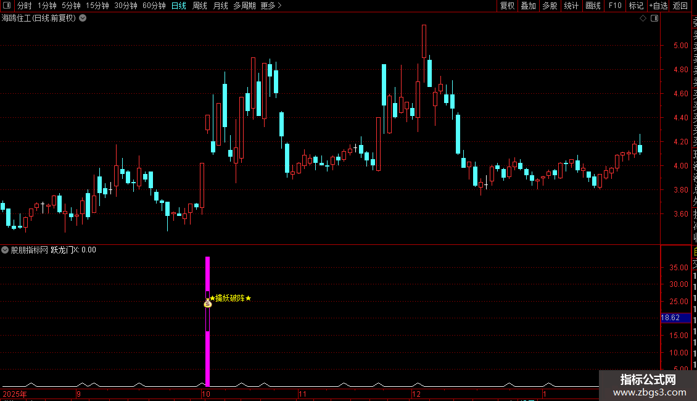Click the 复权 adjustment button
This screenshot has height=401, width=697.
(x=507, y=6)
